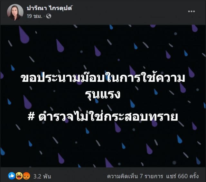Click the word รุนแรง in post
This screenshot has height=182, width=206.
[103, 94]
